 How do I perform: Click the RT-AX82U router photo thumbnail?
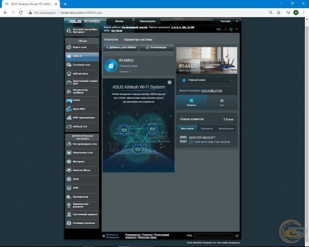point(207,60)
